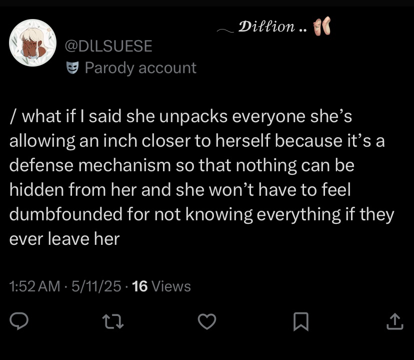Click the Parody account label
The height and width of the screenshot is (360, 414).
click(140, 68)
